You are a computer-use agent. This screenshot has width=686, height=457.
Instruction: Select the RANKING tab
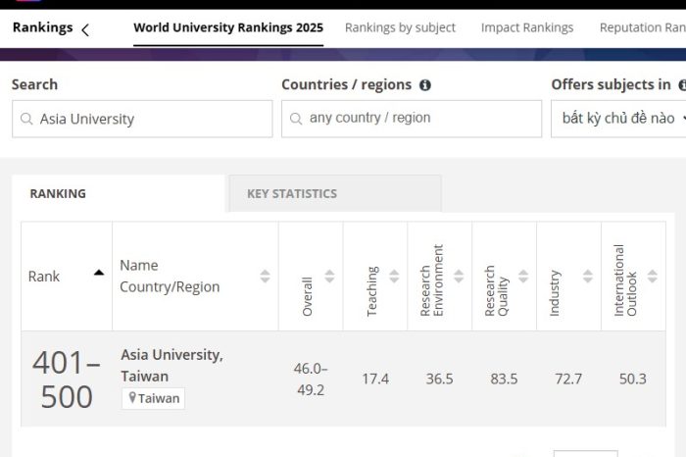pyautogui.click(x=119, y=193)
